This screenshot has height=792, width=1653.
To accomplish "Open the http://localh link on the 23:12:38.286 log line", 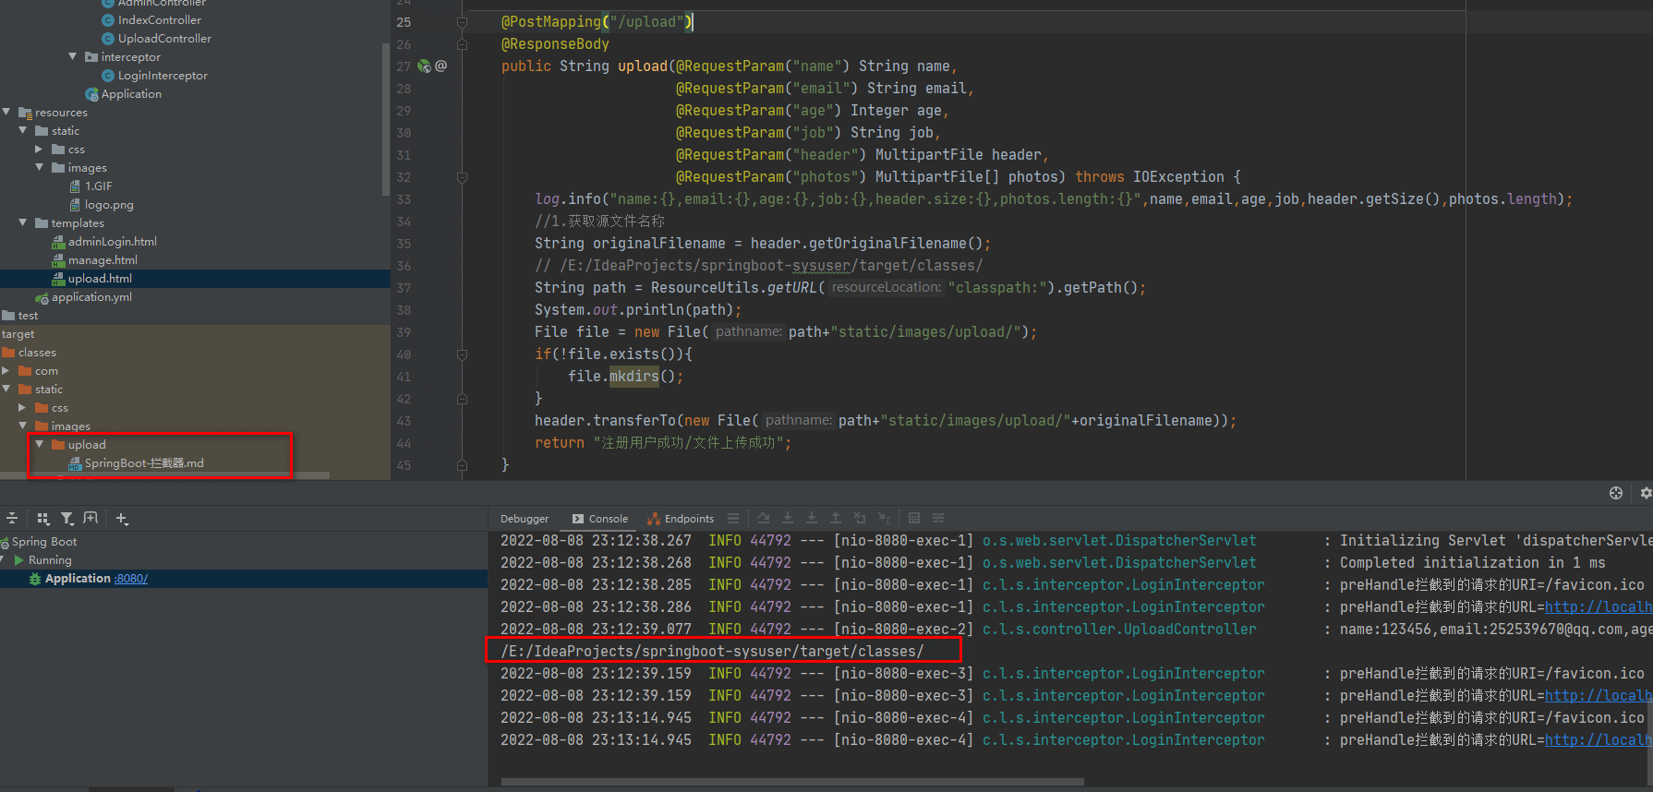I will pos(1599,607).
